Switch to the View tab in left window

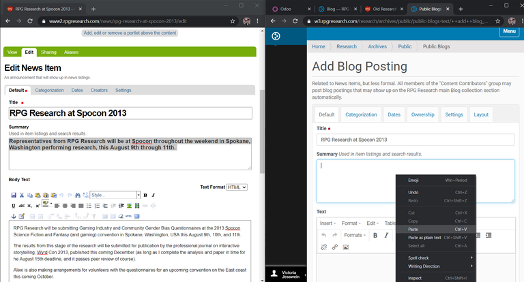click(12, 52)
